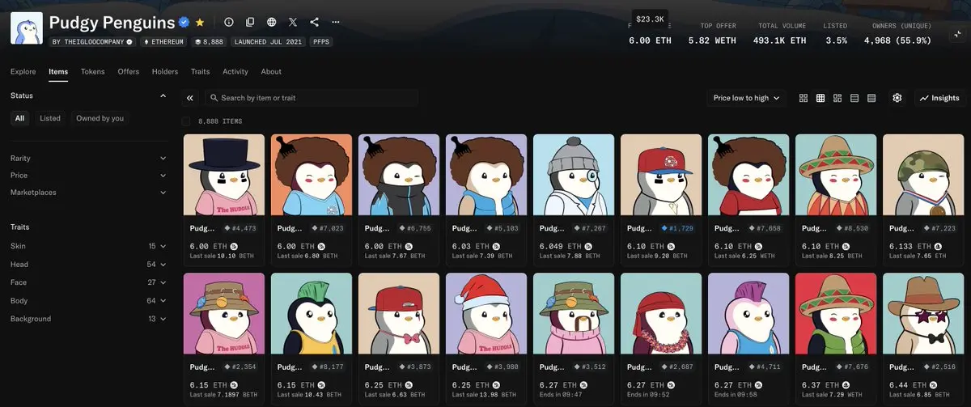This screenshot has width=971, height=407.
Task: Click the search by item or trait field
Action: point(312,98)
